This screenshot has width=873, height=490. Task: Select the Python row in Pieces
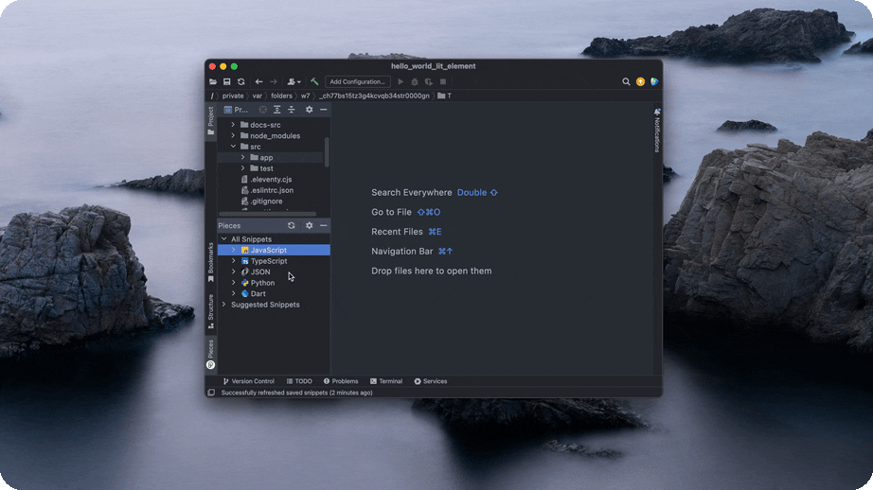coord(274,283)
